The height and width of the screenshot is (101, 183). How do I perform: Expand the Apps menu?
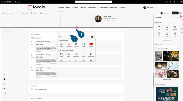123,7
